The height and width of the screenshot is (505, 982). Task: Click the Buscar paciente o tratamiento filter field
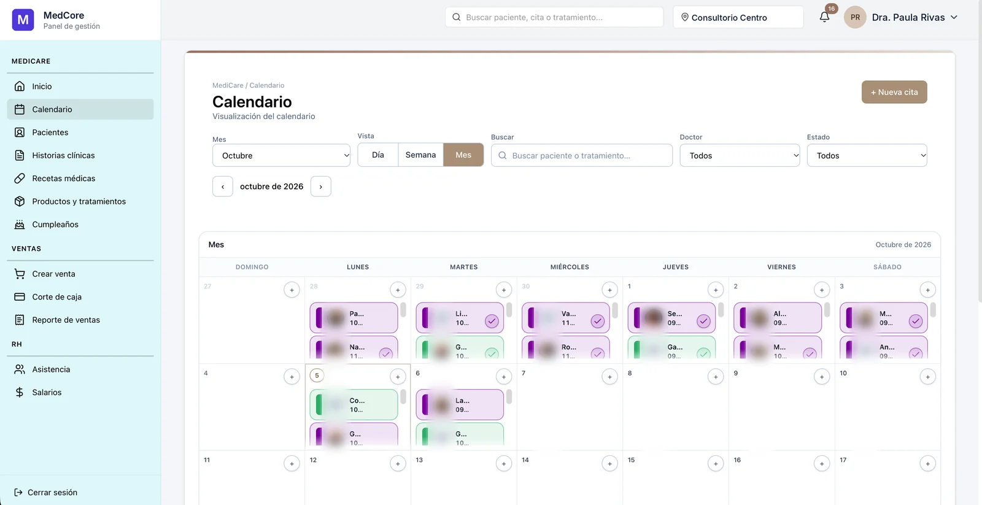click(x=582, y=155)
